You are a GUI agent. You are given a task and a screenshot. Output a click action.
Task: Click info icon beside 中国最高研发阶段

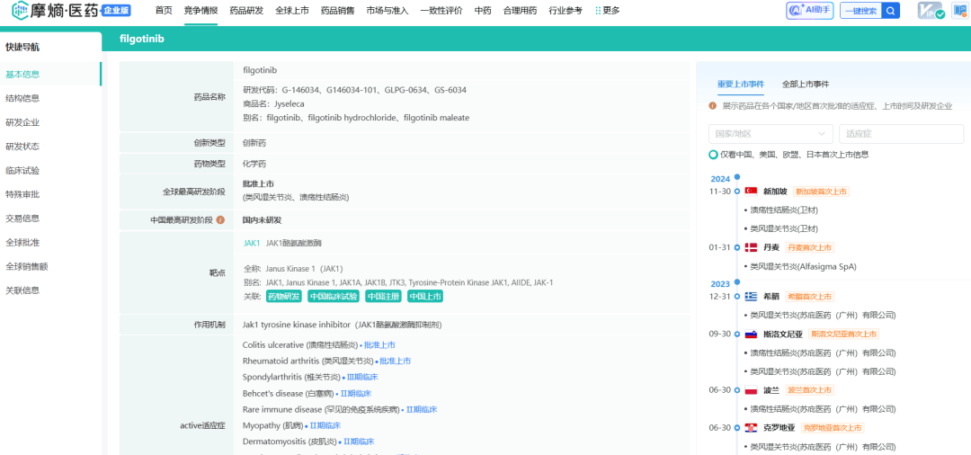pyautogui.click(x=220, y=219)
